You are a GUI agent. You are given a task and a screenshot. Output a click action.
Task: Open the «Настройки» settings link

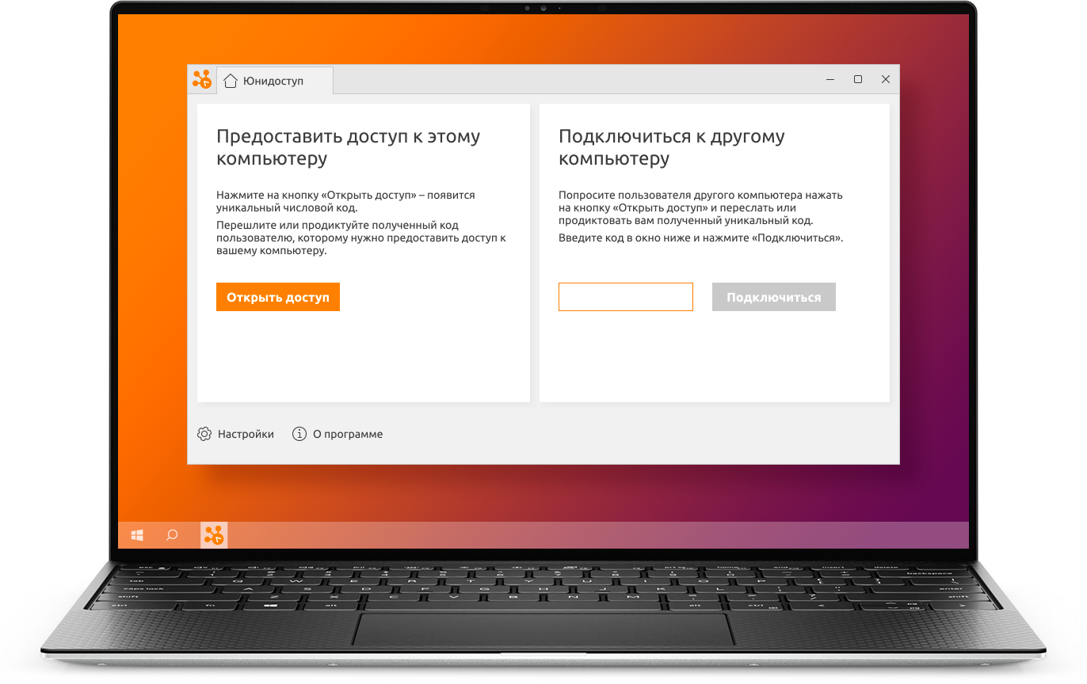[246, 434]
